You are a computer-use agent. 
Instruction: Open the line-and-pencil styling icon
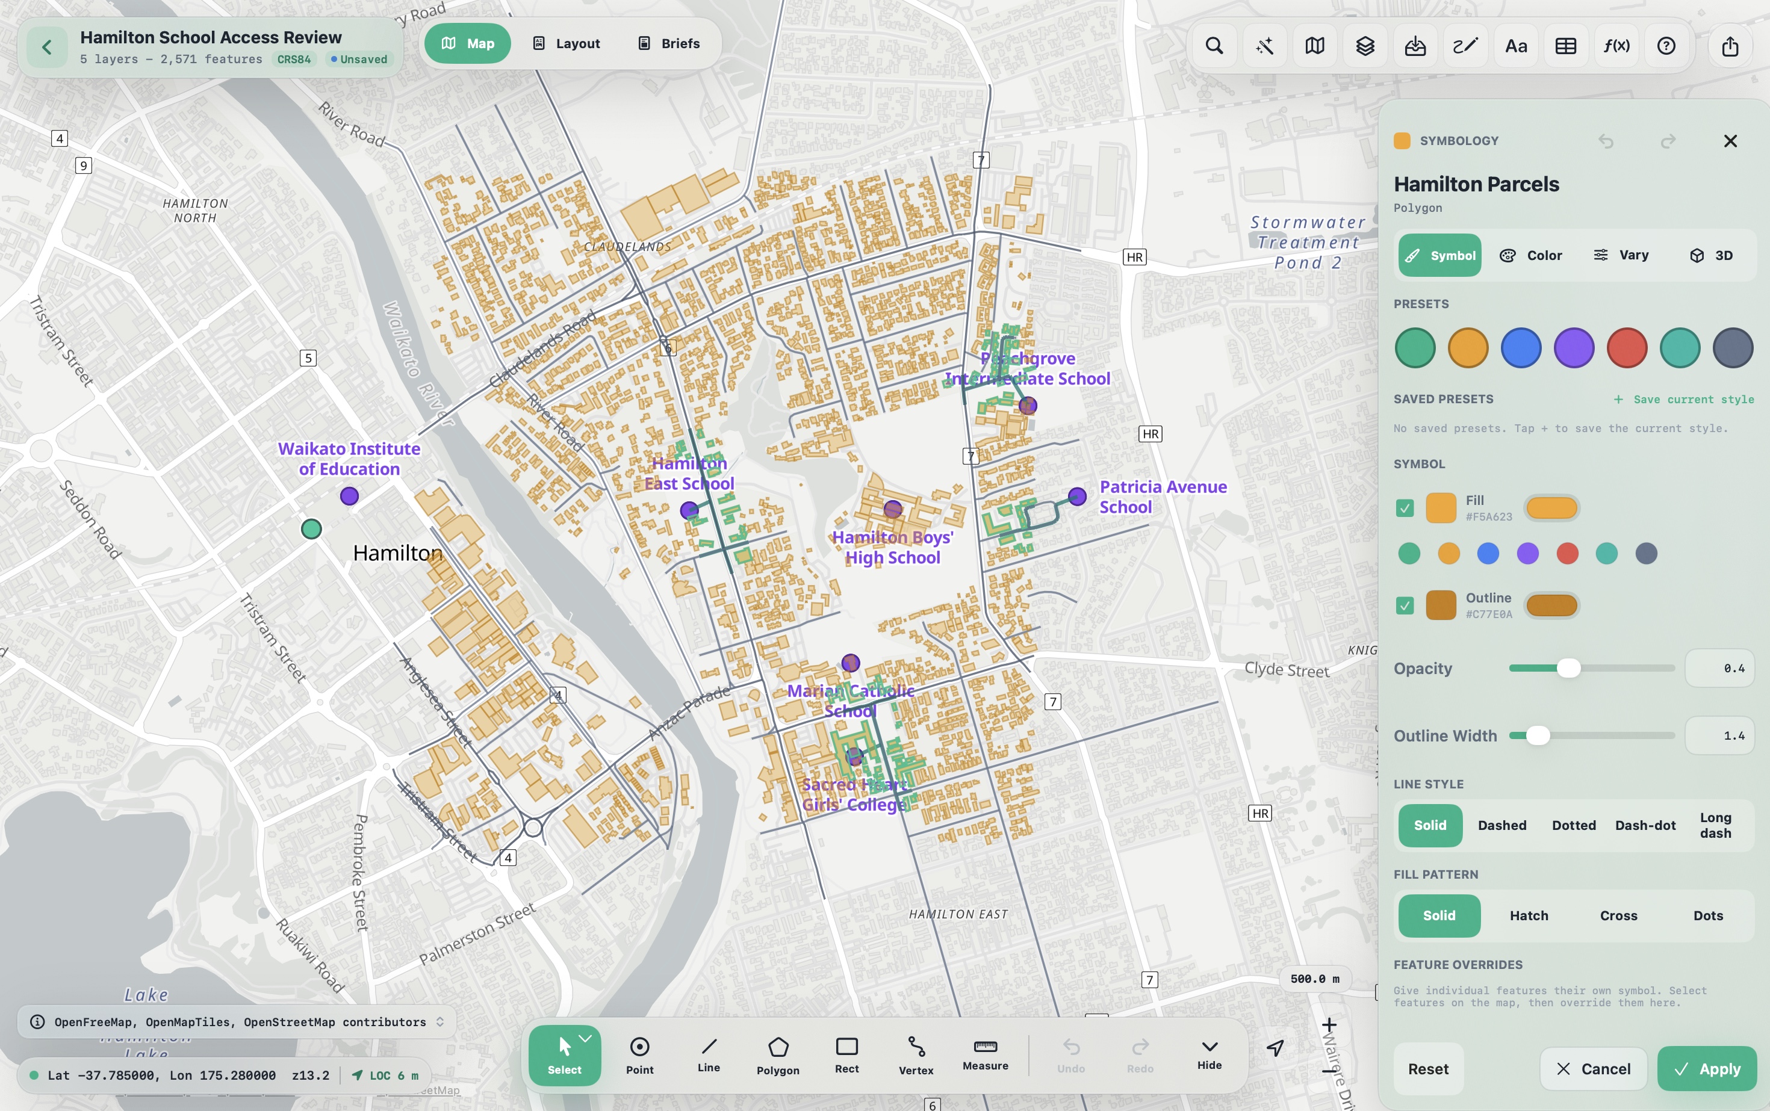coord(1466,46)
